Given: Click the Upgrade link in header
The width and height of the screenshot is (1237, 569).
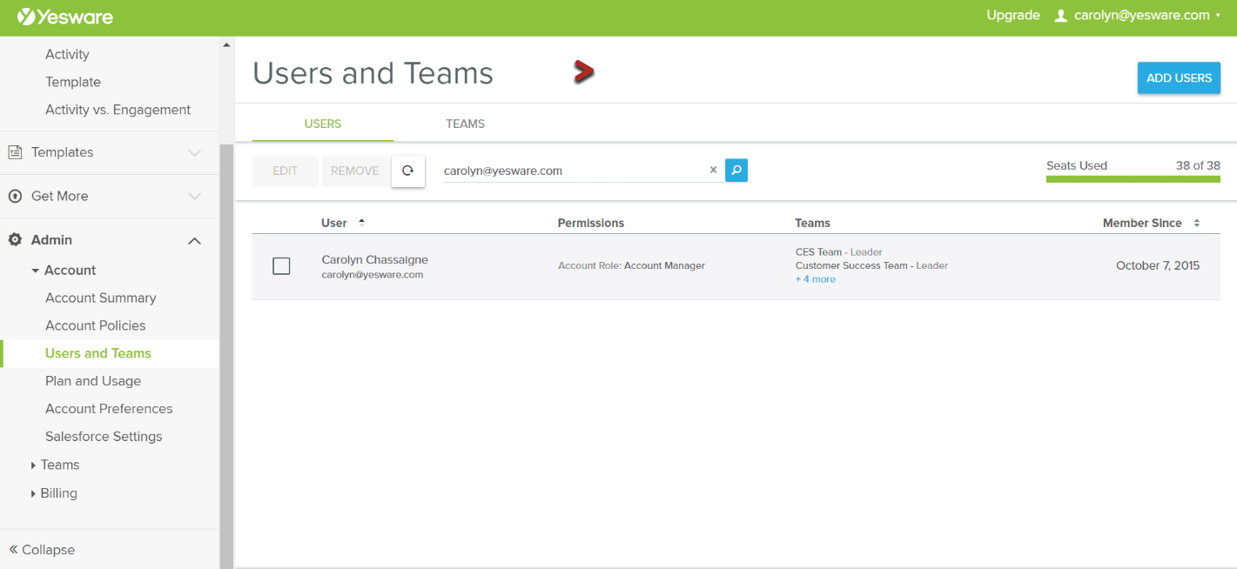Looking at the screenshot, I should (1013, 16).
